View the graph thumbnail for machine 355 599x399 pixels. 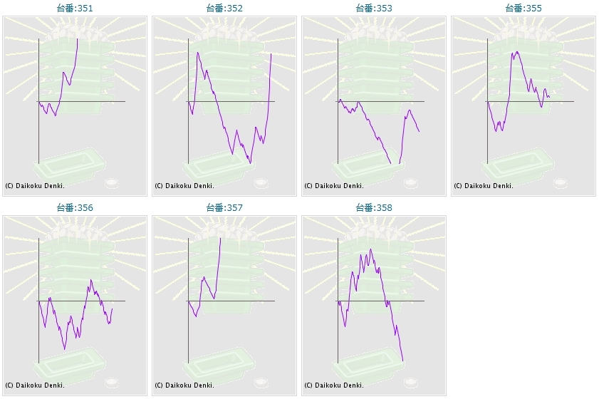tap(524, 106)
